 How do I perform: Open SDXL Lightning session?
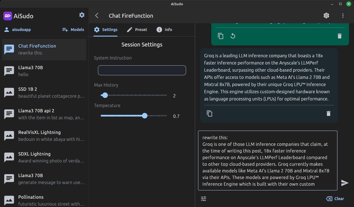point(44,157)
